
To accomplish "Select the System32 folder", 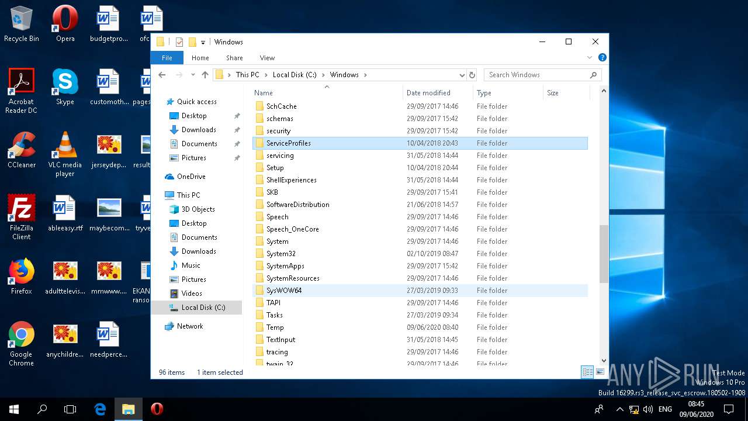I will (420, 254).
